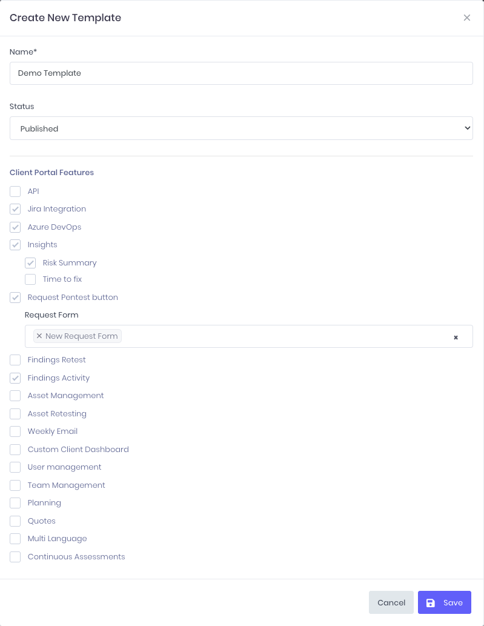The height and width of the screenshot is (626, 484).
Task: Enable Findings Retest
Action: pyautogui.click(x=15, y=359)
